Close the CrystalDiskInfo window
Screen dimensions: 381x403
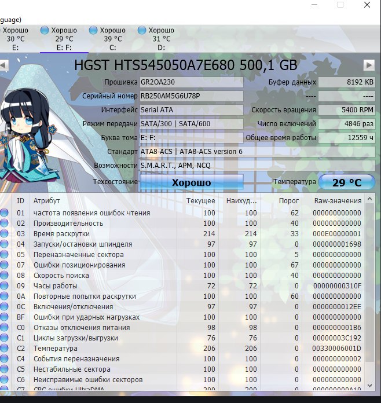pos(367,5)
